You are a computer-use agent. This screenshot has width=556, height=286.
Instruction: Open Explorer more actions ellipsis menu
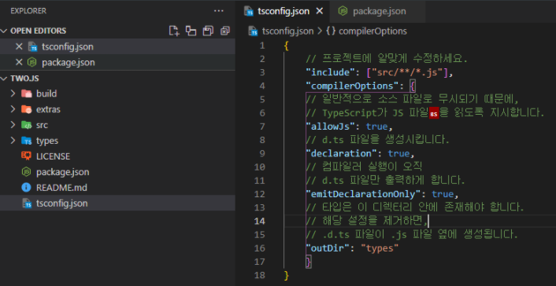(219, 11)
